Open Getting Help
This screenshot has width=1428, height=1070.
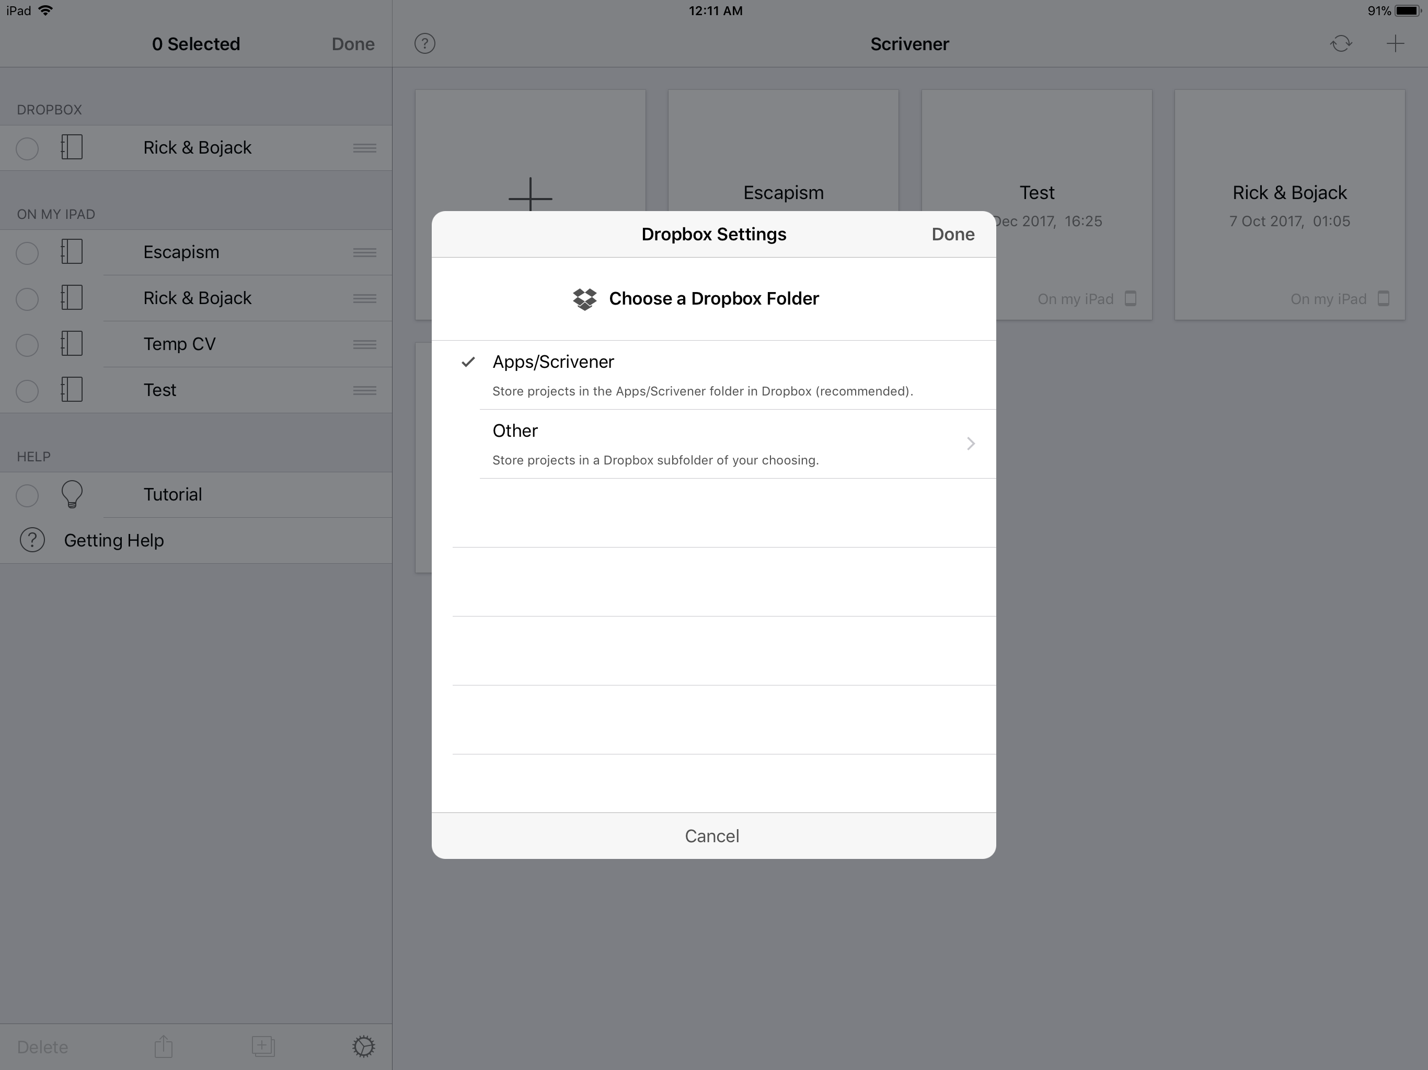pyautogui.click(x=195, y=540)
